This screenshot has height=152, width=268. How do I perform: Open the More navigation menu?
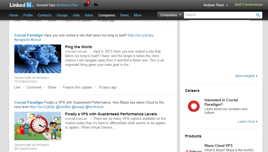tap(138, 15)
